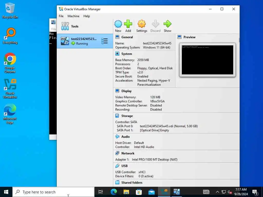This screenshot has width=263, height=197.
Task: Click the VBoxSVGA graphics controller value
Action: coord(157,101)
